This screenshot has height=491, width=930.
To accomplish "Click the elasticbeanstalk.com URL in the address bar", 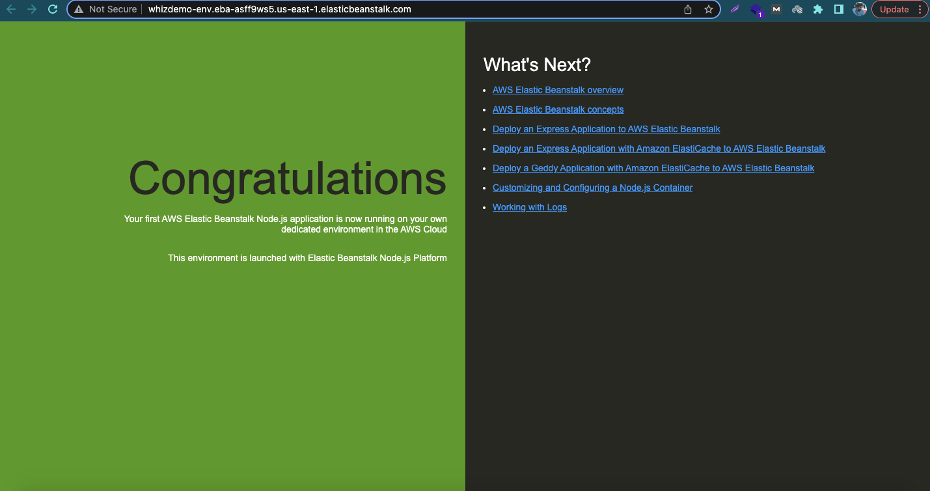I will pos(280,9).
